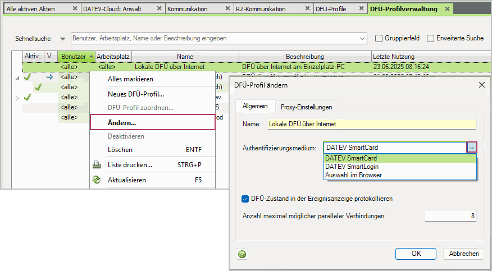
Task: Choose Aktualisieren from context menu
Action: click(x=153, y=180)
